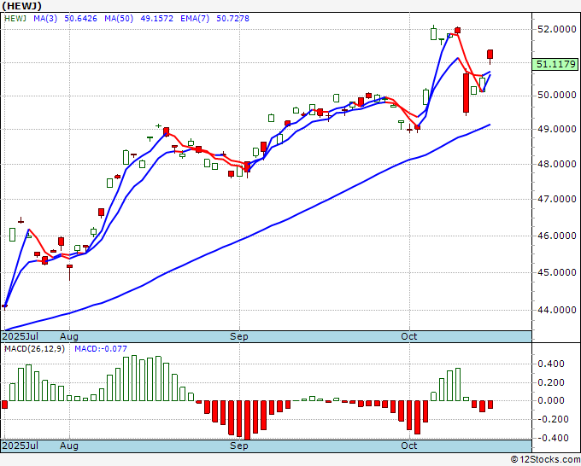Viewport: 581px width, 466px height.
Task: Click the 2025Jul label on MACD axis
Action: [20, 446]
